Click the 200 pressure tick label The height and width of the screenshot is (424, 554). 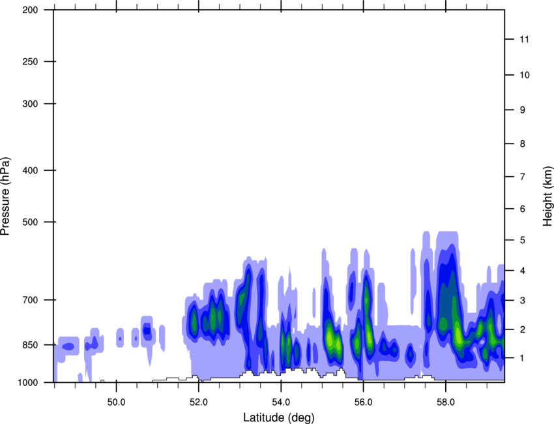[30, 10]
